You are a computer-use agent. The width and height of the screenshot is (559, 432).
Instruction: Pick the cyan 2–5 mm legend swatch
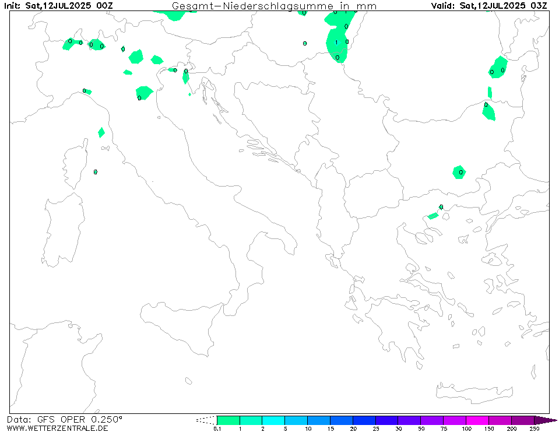(x=273, y=420)
